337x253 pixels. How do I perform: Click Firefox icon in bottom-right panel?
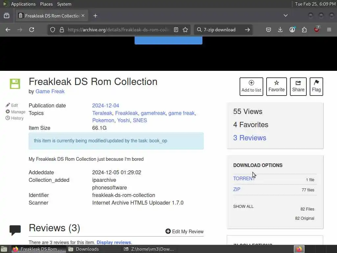[299, 249]
